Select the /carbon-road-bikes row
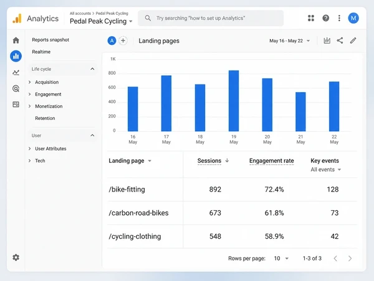The image size is (374, 281). pos(233,213)
